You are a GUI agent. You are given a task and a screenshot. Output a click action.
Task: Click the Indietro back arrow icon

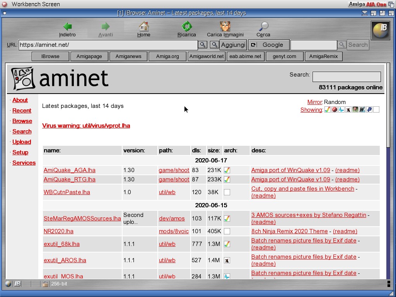click(67, 26)
